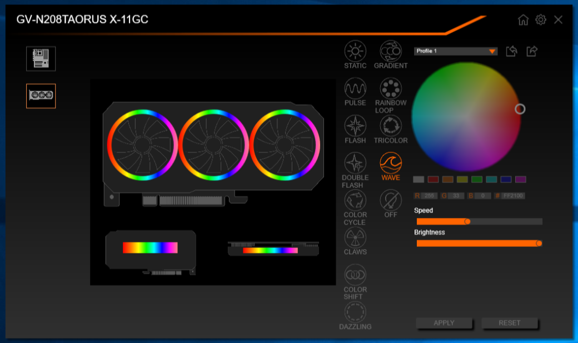Select the Double Flash effect
Image resolution: width=578 pixels, height=343 pixels.
[355, 163]
